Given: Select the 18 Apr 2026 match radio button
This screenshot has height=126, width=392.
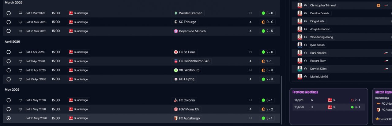Looking at the screenshot, I should (9, 70).
